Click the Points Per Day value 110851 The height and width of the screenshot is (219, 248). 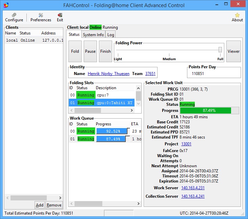[x=198, y=74]
